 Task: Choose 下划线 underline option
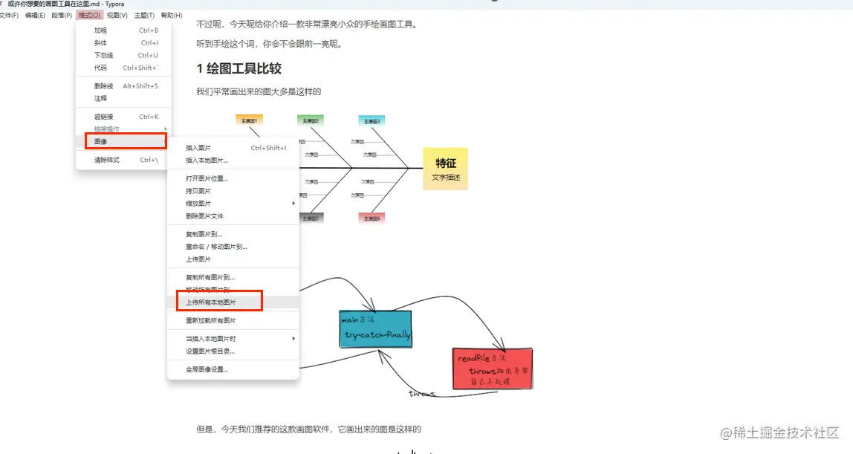coord(123,56)
